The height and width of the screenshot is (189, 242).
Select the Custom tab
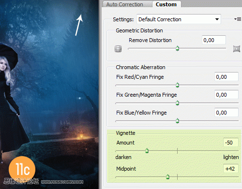pyautogui.click(x=166, y=4)
